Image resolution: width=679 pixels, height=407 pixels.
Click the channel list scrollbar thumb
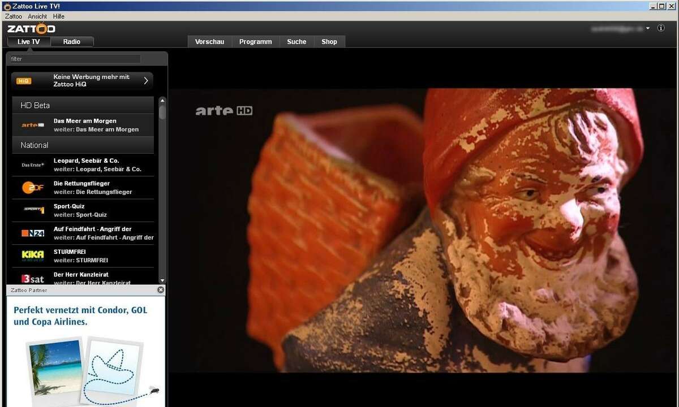pyautogui.click(x=162, y=112)
